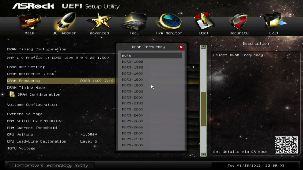
Task: Switch to OC Tweaker tab label
Action: click(x=64, y=33)
